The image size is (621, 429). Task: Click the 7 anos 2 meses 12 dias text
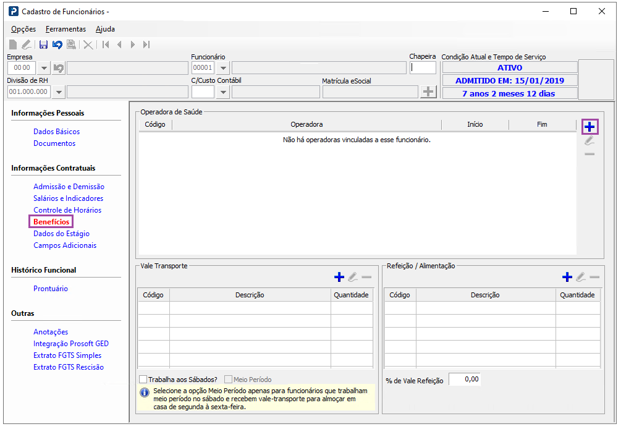[x=509, y=94]
